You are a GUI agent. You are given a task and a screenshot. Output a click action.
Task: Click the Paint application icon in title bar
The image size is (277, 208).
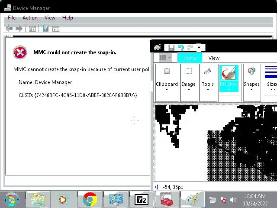158,47
